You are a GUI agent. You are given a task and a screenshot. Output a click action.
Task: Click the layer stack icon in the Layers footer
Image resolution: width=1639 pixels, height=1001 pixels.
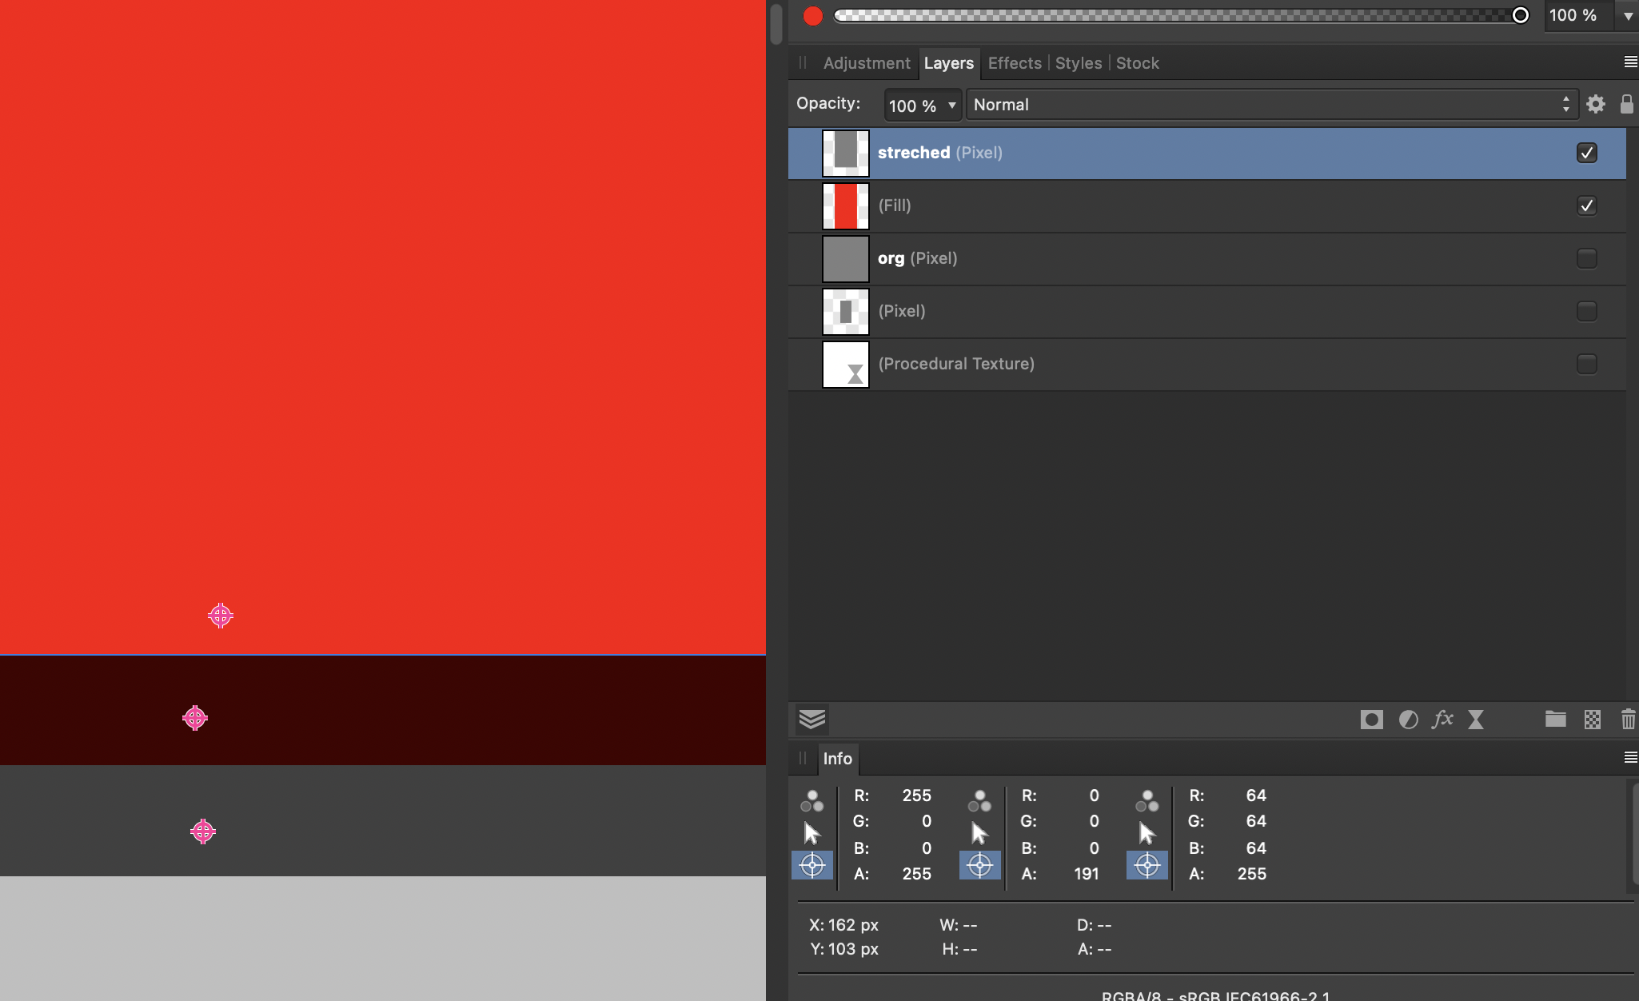pyautogui.click(x=812, y=720)
